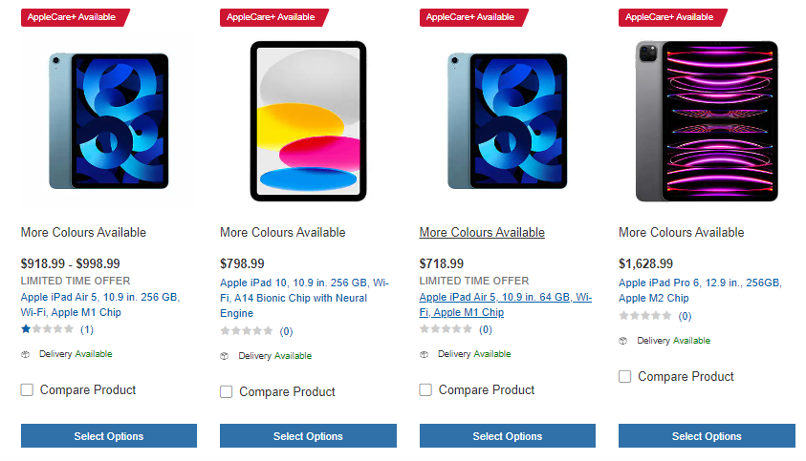Image resolution: width=806 pixels, height=461 pixels.
Task: Click the AppleCare+ Available badge above iPad 10
Action: [x=273, y=17]
